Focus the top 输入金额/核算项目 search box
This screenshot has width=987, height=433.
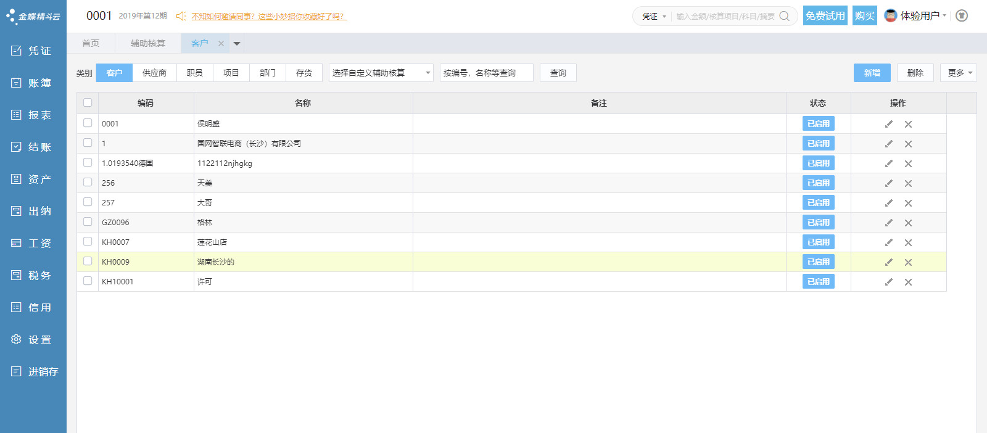(x=725, y=16)
